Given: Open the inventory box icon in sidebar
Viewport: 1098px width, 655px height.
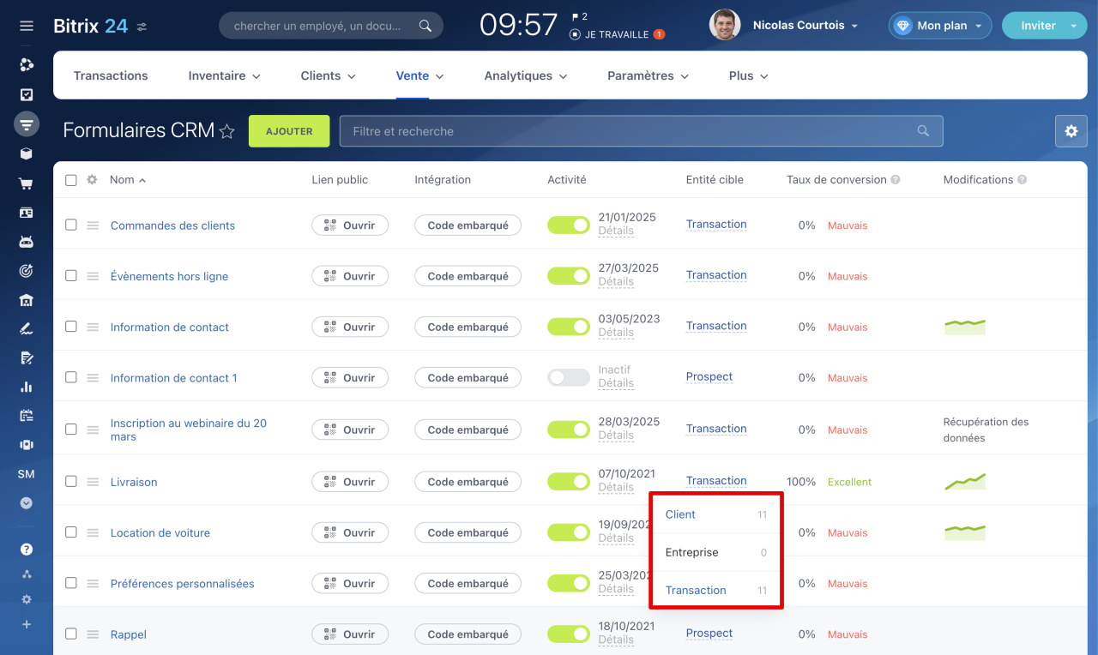Looking at the screenshot, I should 27,153.
